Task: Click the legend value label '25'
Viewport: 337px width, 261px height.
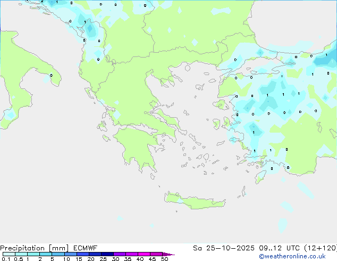Action: click(103, 259)
